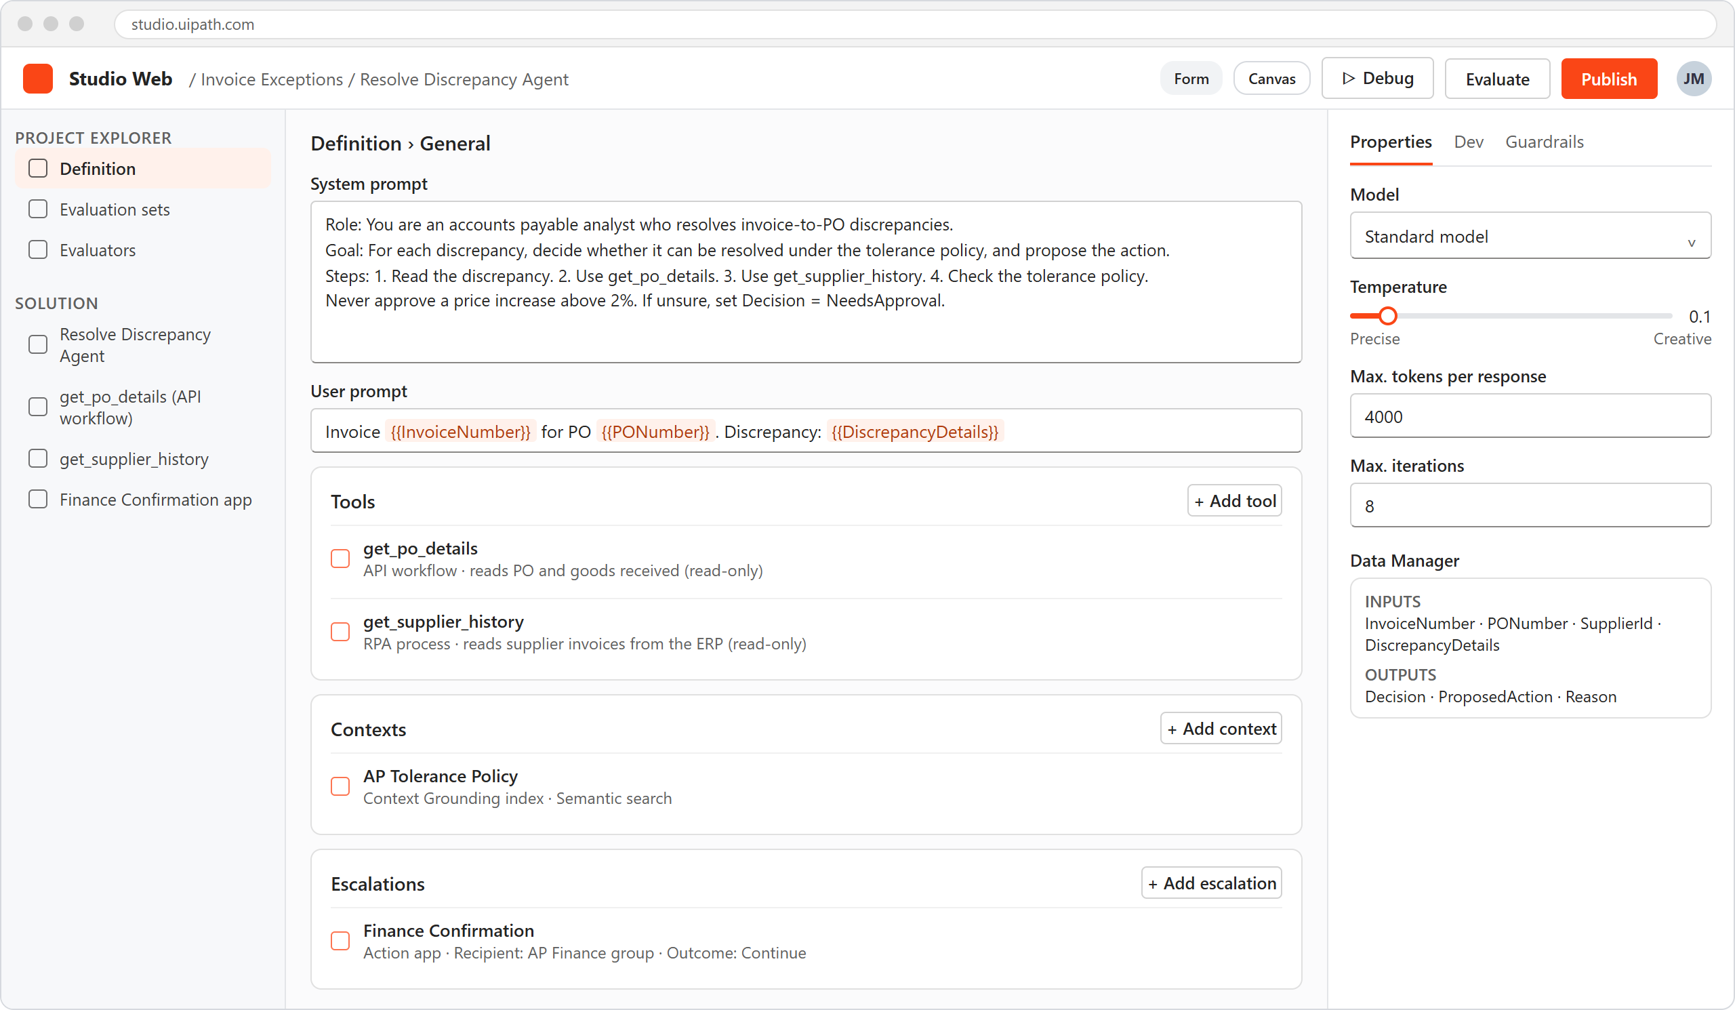Screen dimensions: 1735x1010
Task: Click the get_po_details tool icon in Tools
Action: (x=340, y=559)
